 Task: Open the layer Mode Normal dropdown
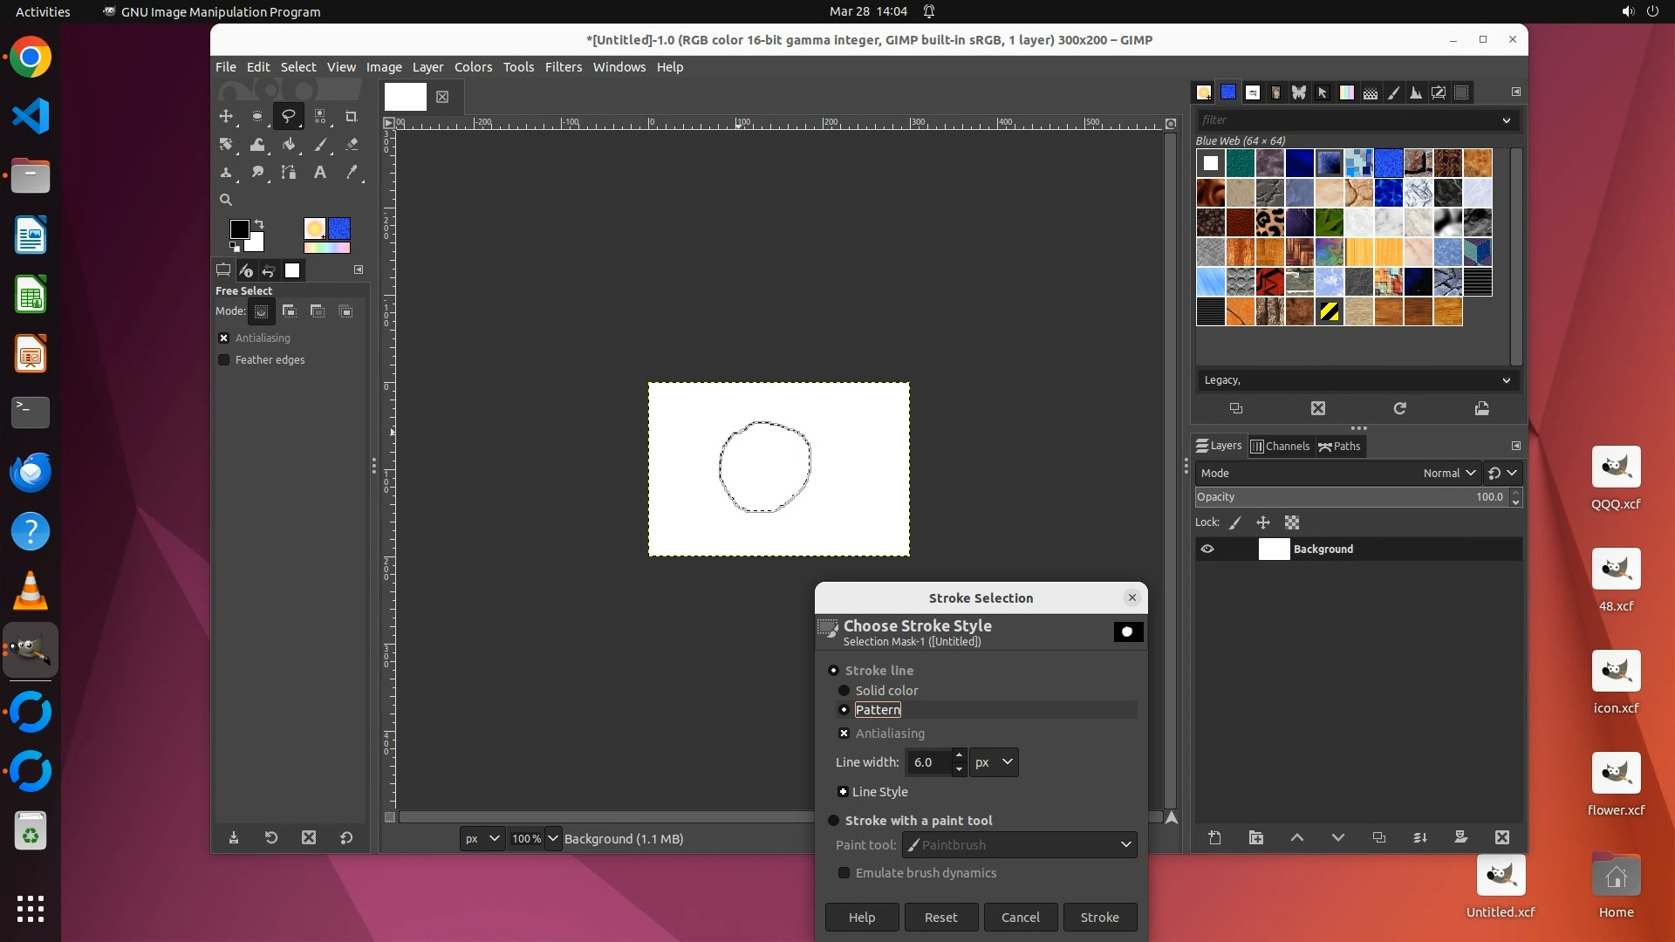tap(1448, 473)
